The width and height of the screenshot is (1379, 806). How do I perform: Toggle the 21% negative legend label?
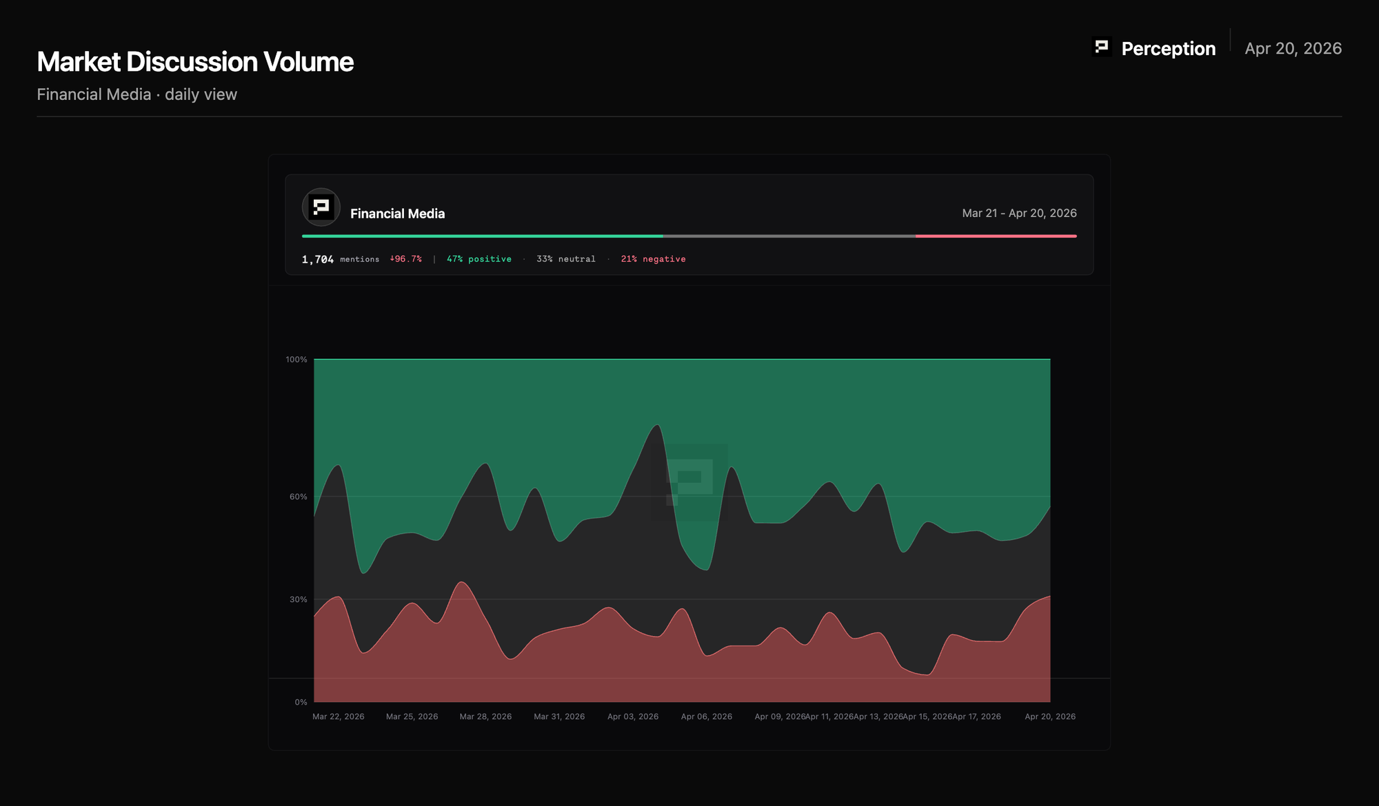(653, 259)
